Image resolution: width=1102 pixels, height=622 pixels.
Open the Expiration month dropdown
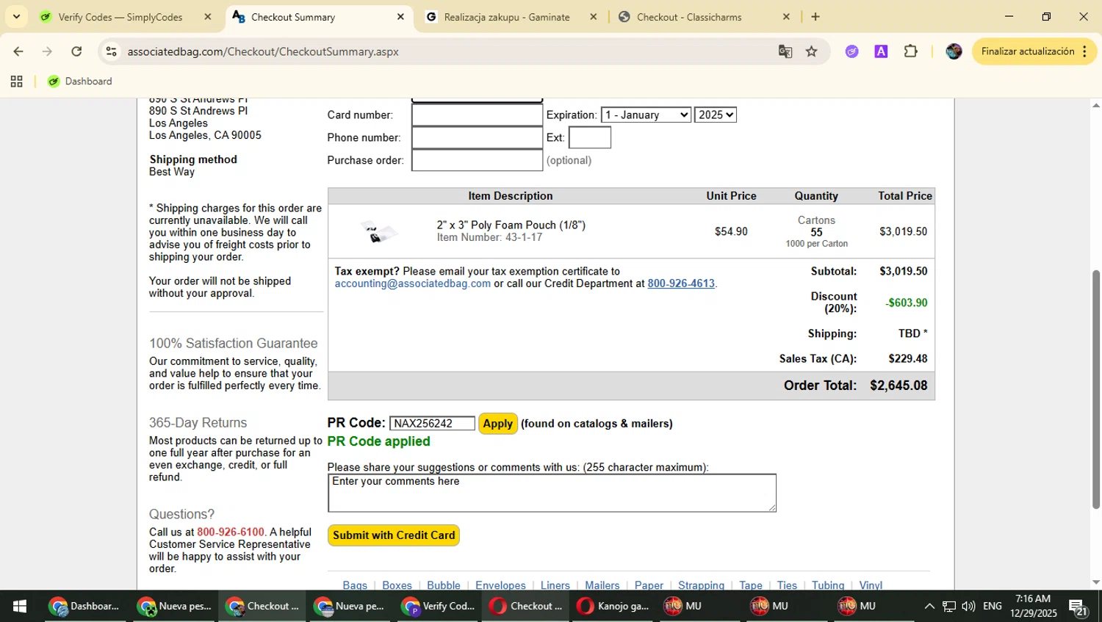pos(646,115)
